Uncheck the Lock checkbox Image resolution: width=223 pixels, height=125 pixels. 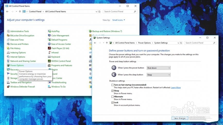coord(113,102)
